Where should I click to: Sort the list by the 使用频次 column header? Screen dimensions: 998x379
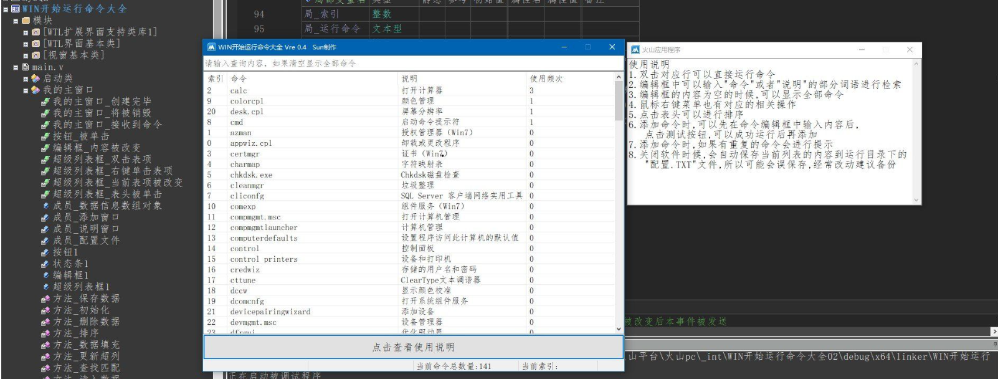571,79
